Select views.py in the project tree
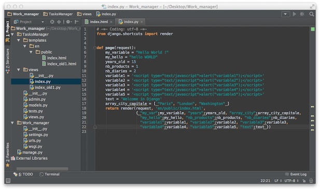 (34, 117)
